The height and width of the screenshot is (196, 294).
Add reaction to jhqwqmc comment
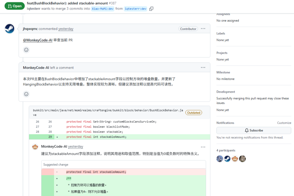[x=26, y=50]
